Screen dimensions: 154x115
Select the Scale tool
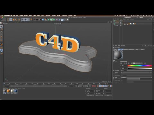13,19
